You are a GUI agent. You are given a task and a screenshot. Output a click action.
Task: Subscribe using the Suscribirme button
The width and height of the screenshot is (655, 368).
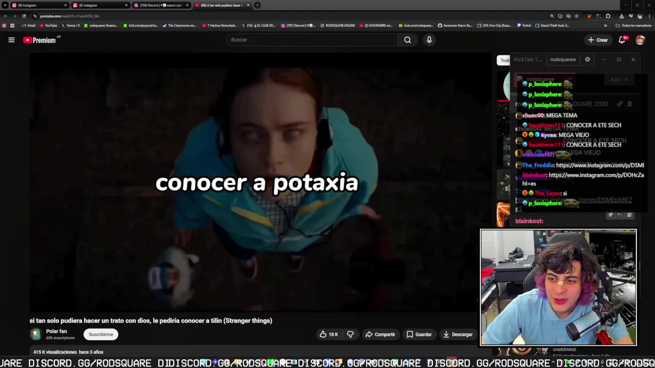tap(101, 334)
